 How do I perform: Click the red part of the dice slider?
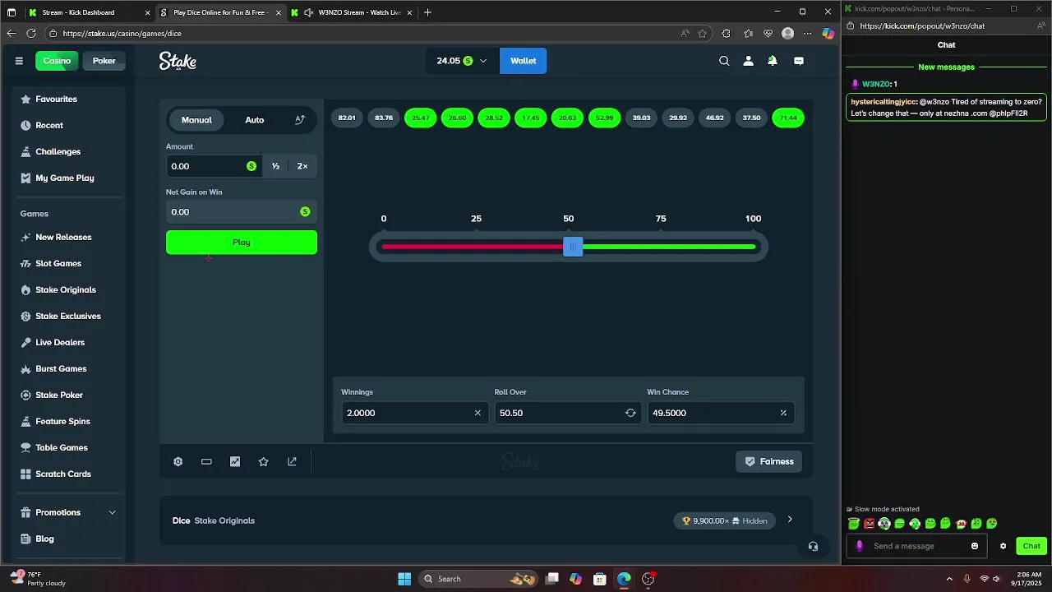click(x=472, y=247)
